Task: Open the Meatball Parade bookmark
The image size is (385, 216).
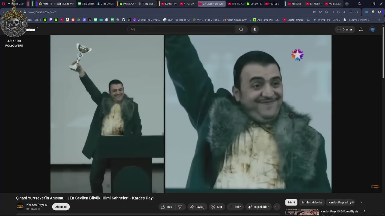Action: pos(296,20)
